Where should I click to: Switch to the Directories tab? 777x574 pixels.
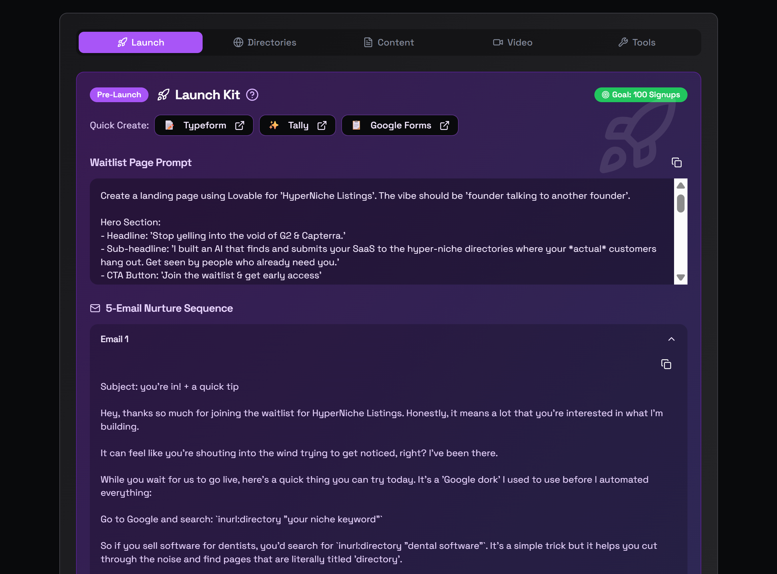coord(264,42)
